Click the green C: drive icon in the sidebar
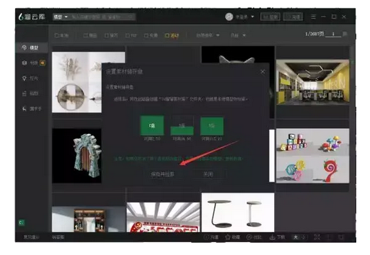 coord(21,223)
